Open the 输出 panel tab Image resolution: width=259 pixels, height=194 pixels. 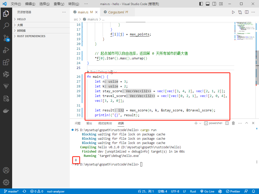(89, 123)
